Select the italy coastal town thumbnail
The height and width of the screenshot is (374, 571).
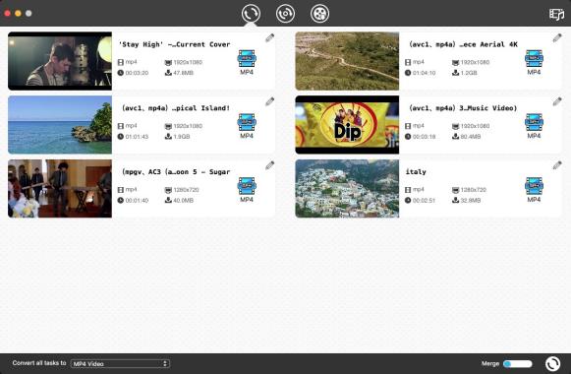pyautogui.click(x=347, y=188)
